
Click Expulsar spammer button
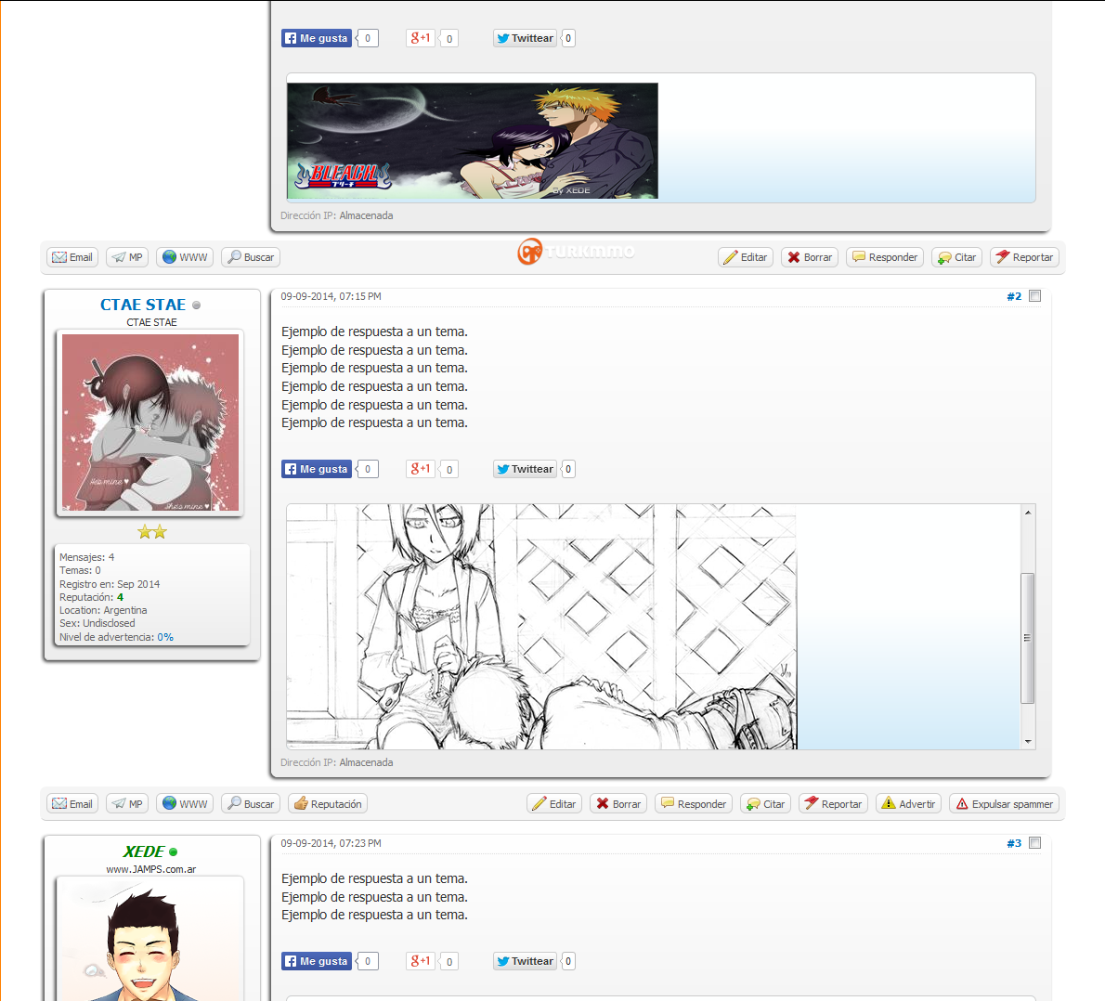click(1004, 803)
